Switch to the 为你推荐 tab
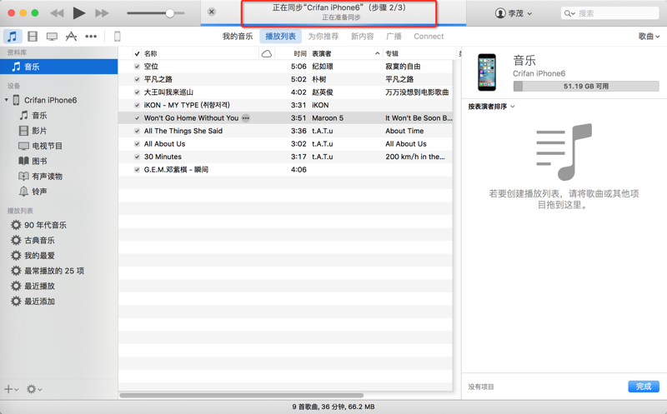This screenshot has height=414, width=667. (323, 37)
